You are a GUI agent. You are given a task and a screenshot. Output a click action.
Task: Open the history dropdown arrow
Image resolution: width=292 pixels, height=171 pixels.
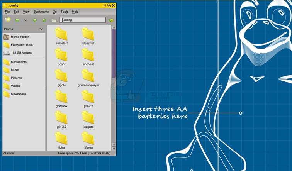tap(26, 20)
